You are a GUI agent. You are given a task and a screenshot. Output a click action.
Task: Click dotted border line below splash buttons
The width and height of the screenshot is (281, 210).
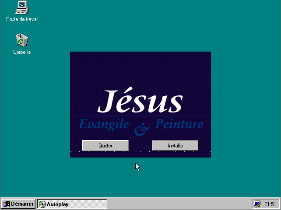140,152
